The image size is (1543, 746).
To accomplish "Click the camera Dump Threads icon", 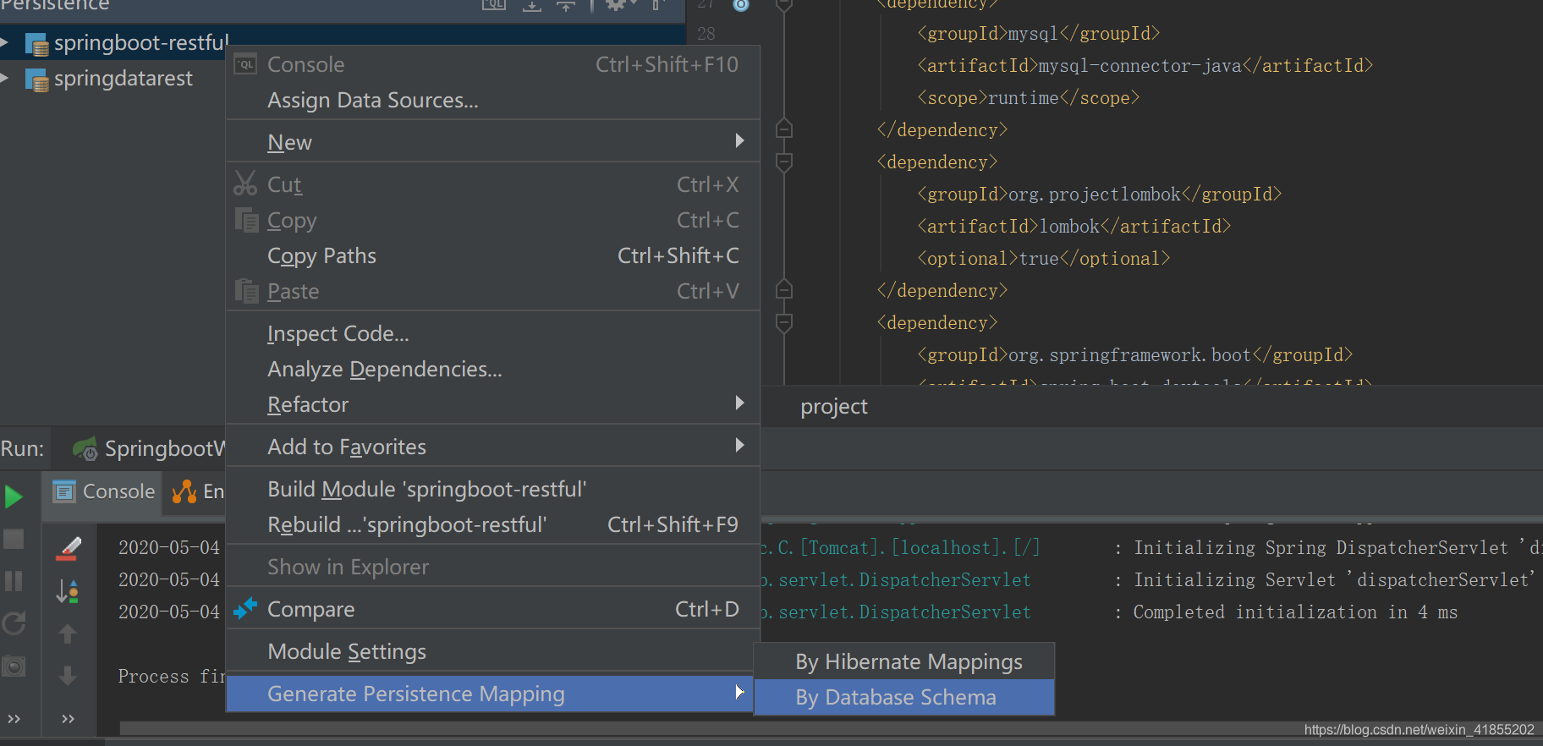I will [x=14, y=666].
